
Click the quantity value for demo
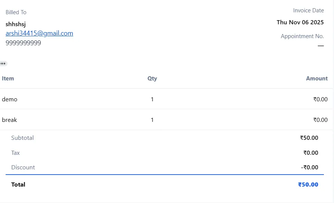[x=152, y=99]
